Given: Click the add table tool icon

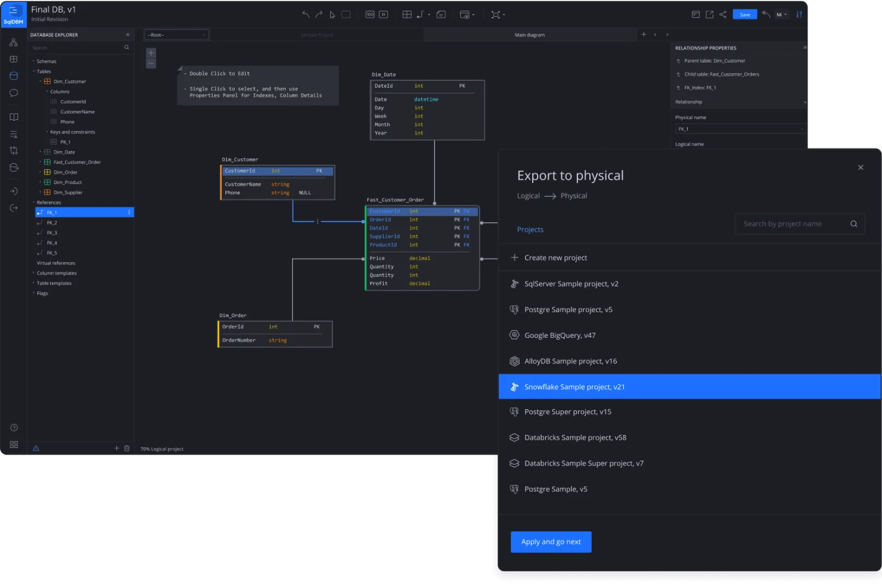Looking at the screenshot, I should (x=407, y=14).
